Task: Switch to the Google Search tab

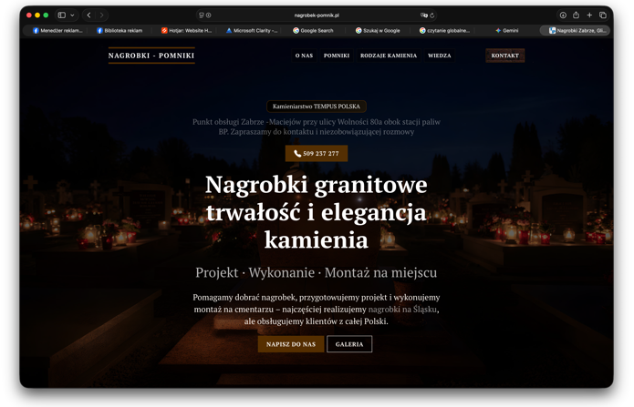Action: [314, 30]
